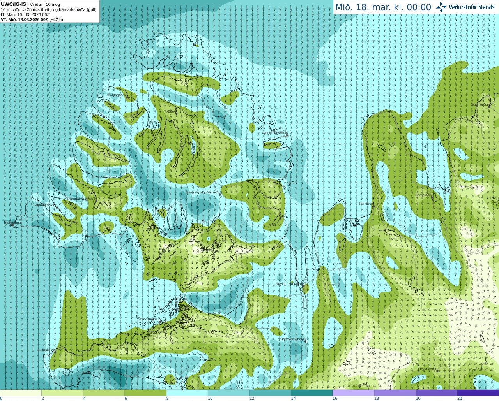This screenshot has height=401, width=499.
Task: Click the Gjögurflugvöllur station label
Action: (x=274, y=133)
